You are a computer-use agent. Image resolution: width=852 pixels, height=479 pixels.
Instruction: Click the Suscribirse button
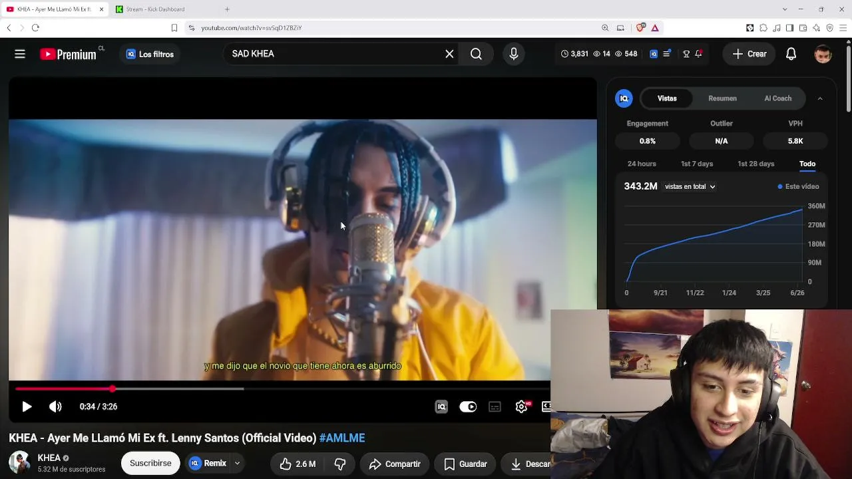[150, 463]
